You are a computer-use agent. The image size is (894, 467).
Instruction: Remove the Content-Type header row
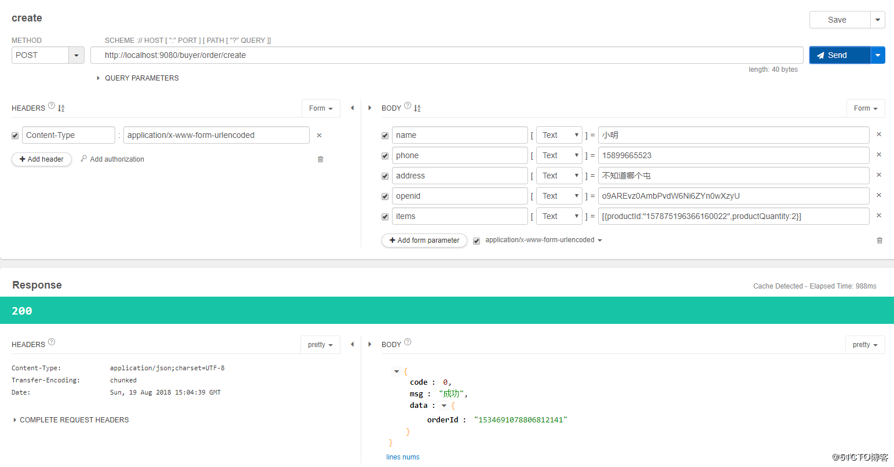point(319,135)
